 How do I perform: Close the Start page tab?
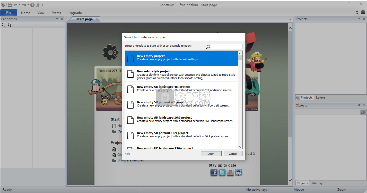pyautogui.click(x=97, y=19)
